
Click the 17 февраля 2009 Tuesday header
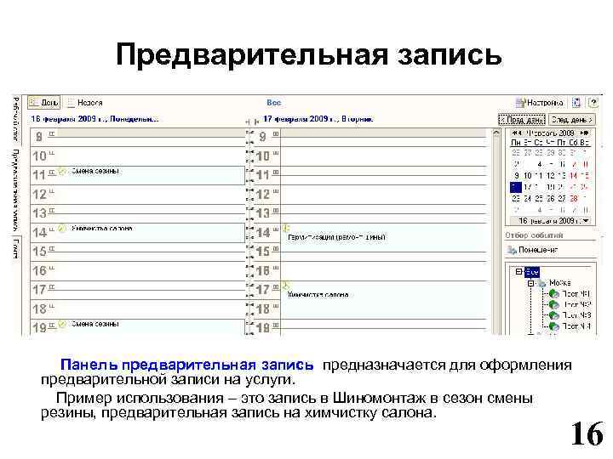318,119
